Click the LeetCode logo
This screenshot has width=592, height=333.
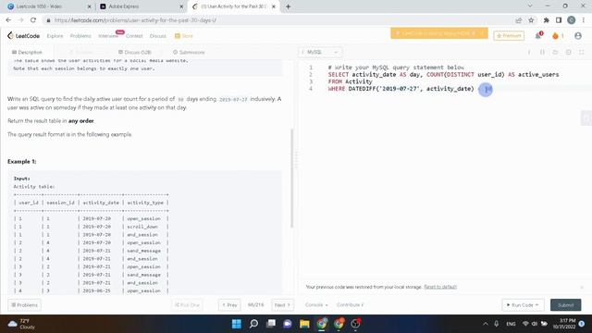[23, 36]
